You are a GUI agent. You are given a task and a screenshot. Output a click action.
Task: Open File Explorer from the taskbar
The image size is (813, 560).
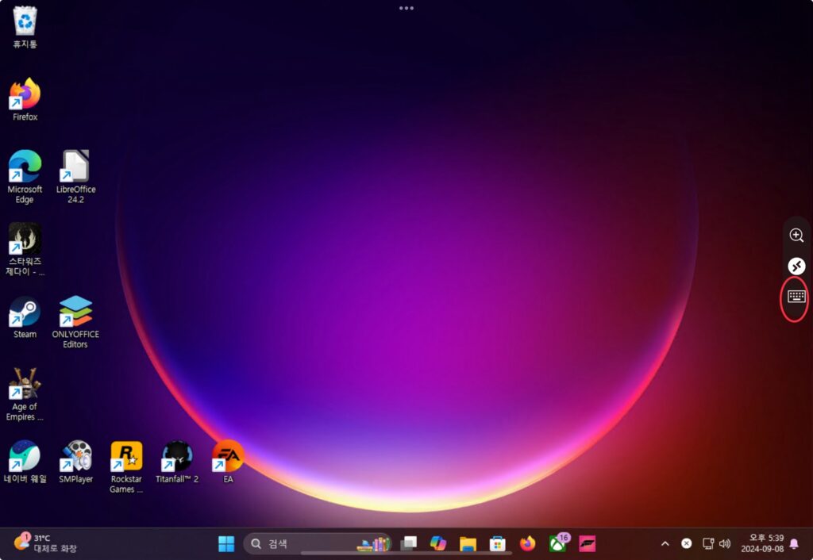(x=468, y=544)
